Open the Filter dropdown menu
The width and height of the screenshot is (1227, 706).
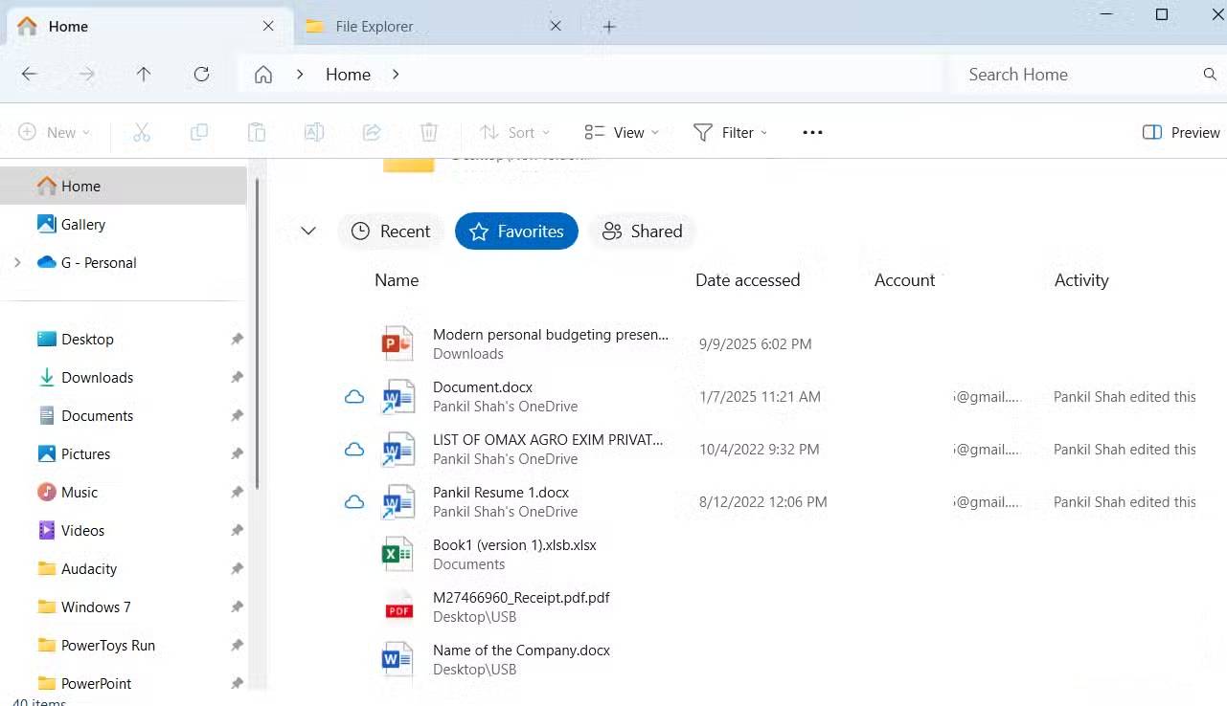(x=730, y=133)
